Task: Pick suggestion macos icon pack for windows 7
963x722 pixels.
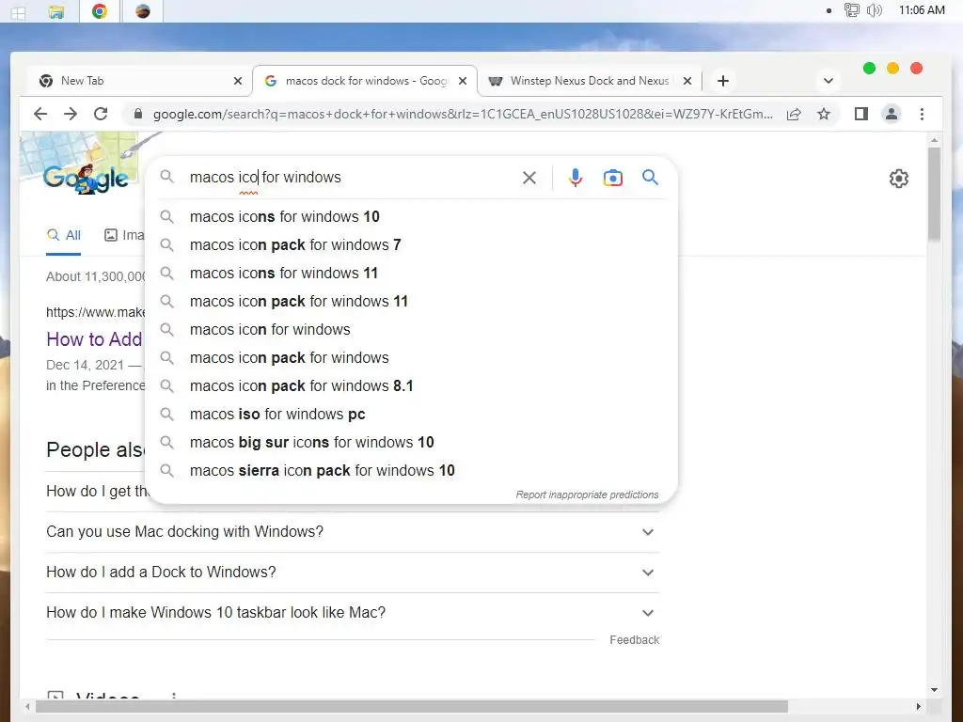Action: click(x=412, y=245)
